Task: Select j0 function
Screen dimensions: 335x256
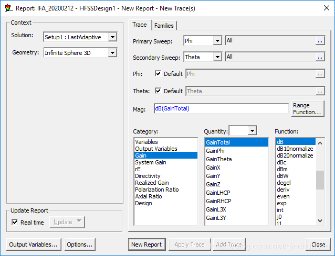Action: click(296, 217)
